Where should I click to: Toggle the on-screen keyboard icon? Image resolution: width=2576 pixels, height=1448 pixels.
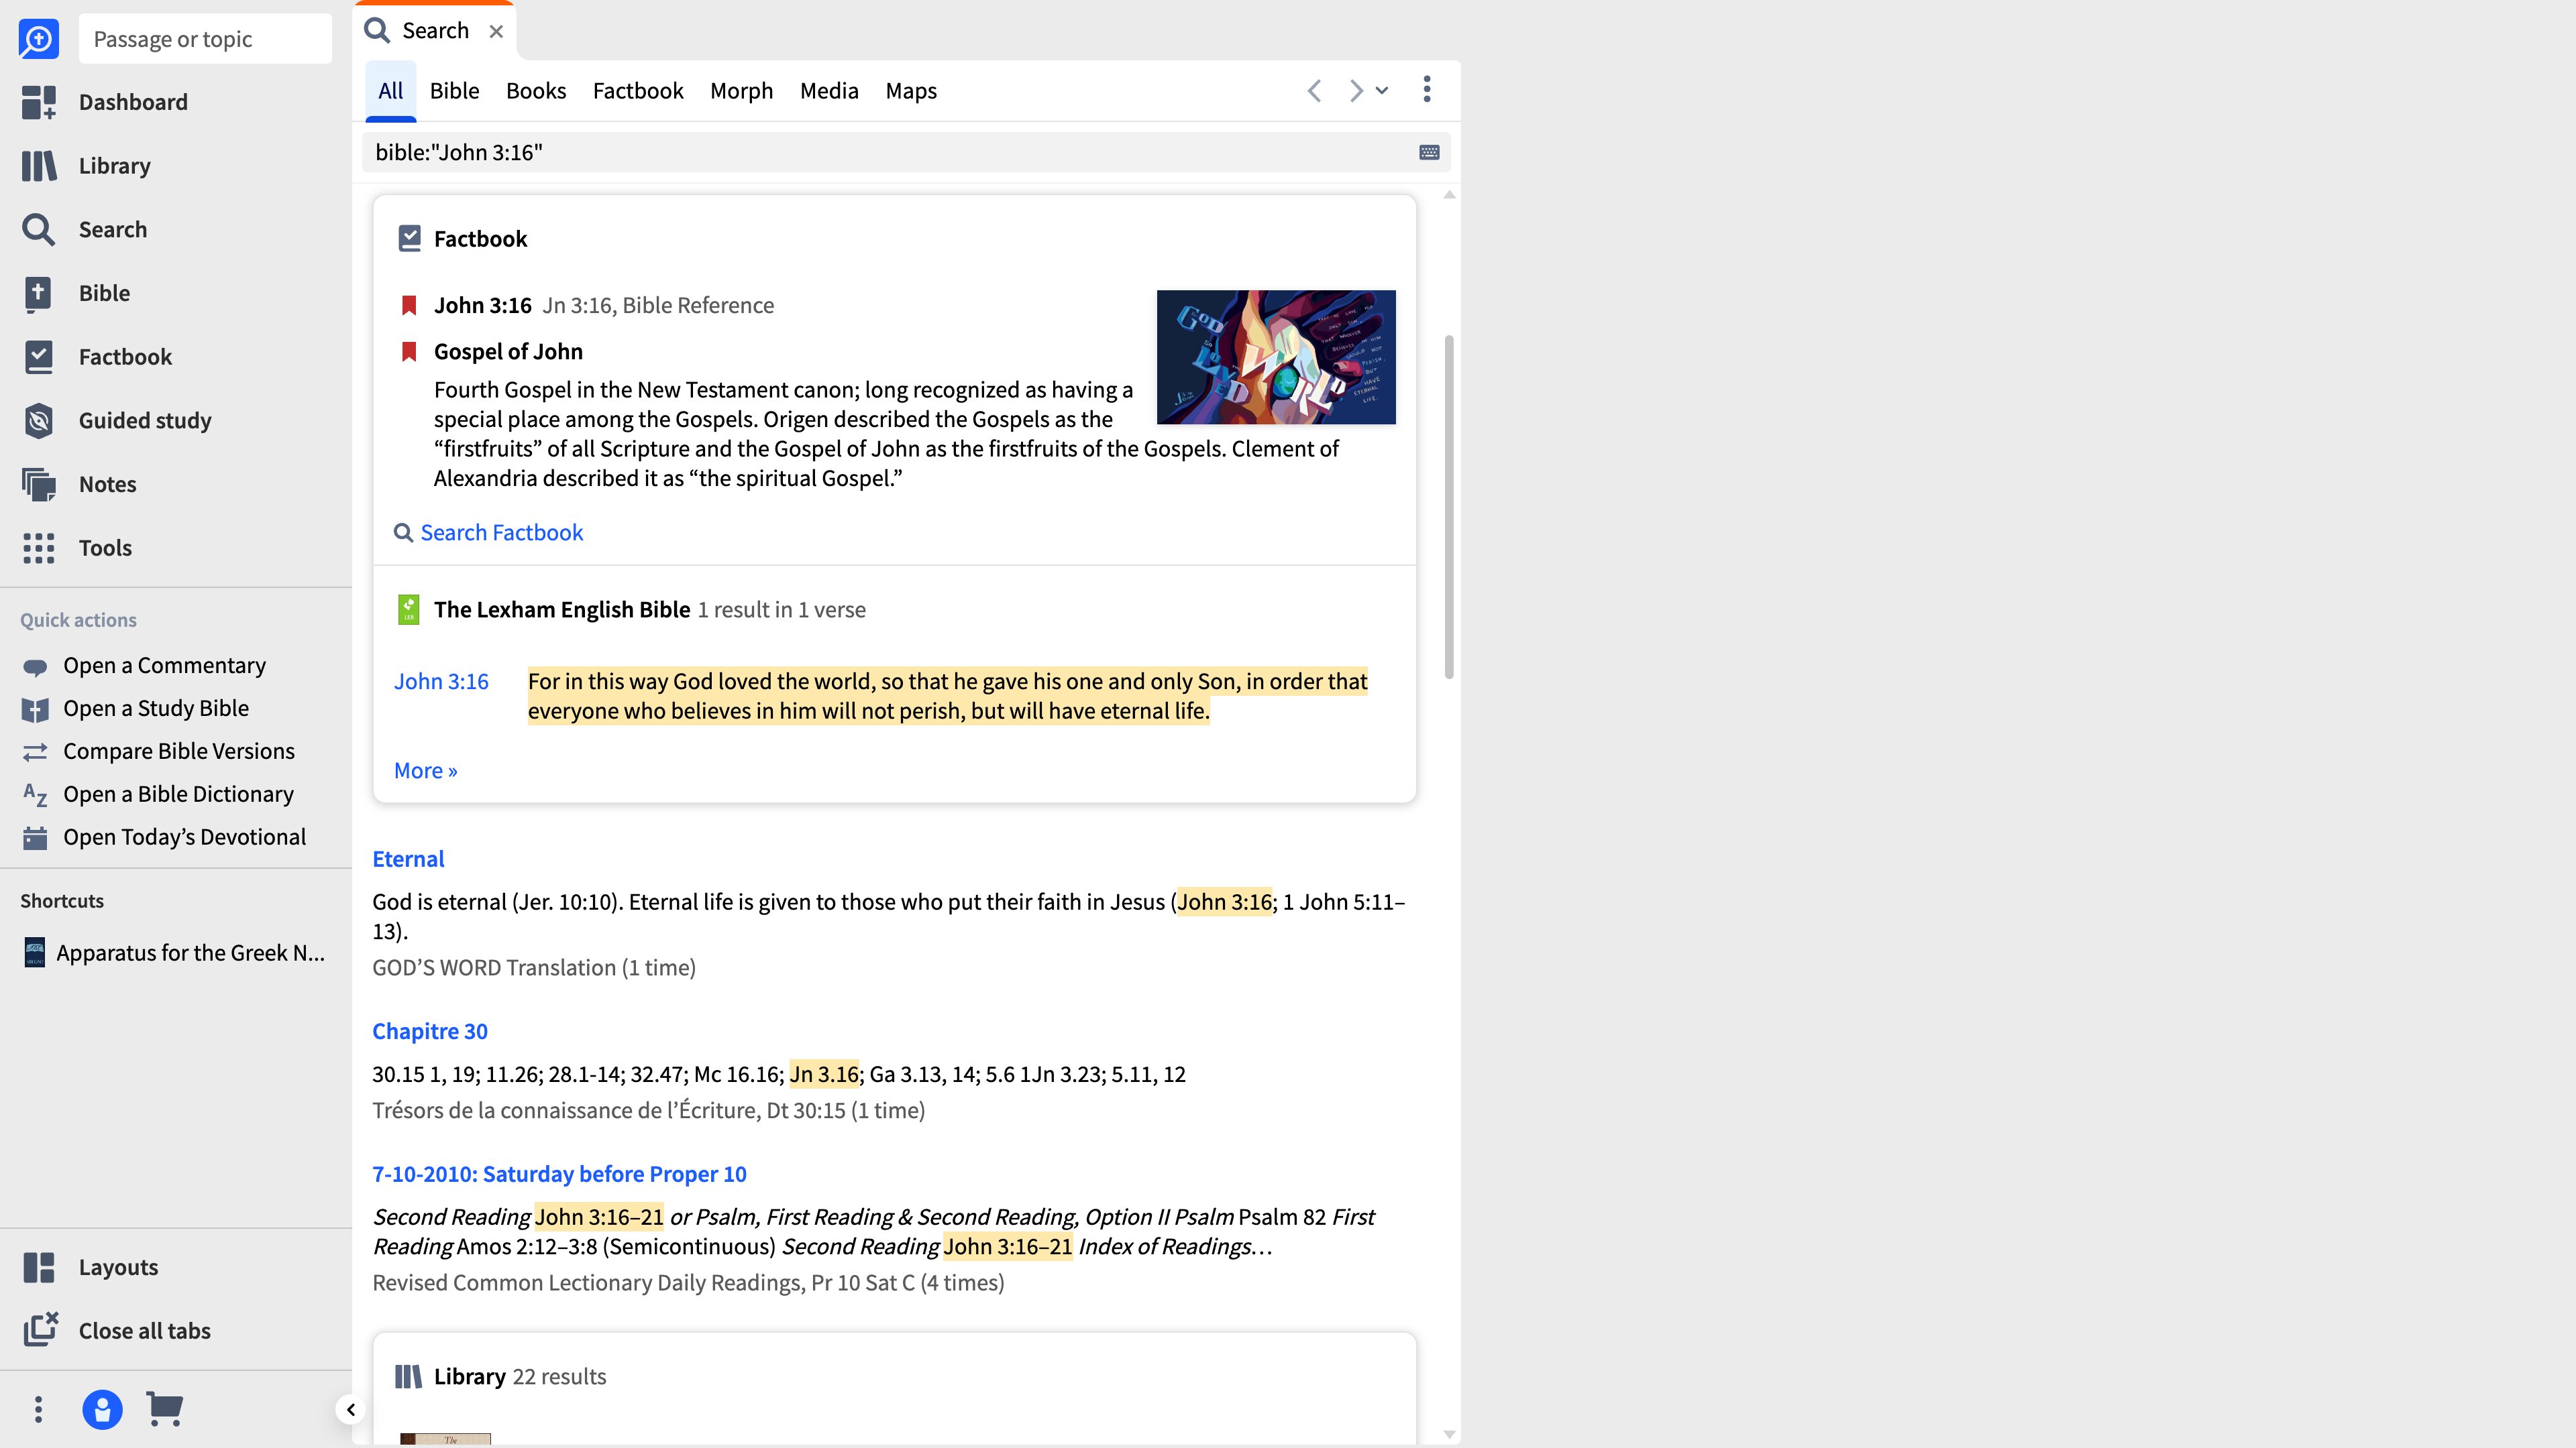[1429, 153]
